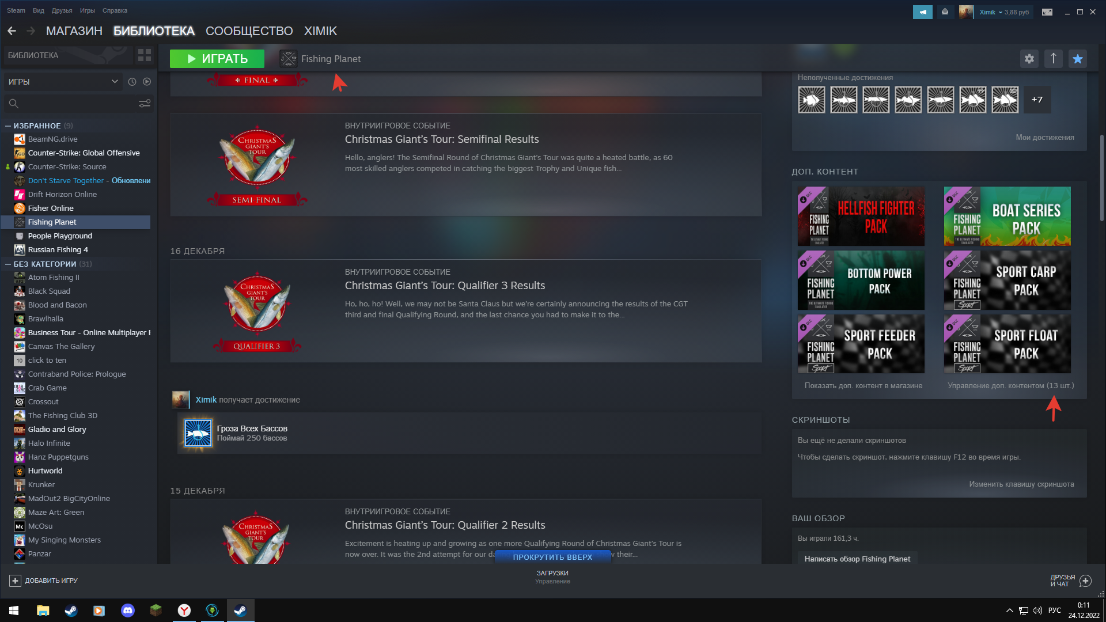Toggle Fishing Planet favorite star

(1078, 59)
